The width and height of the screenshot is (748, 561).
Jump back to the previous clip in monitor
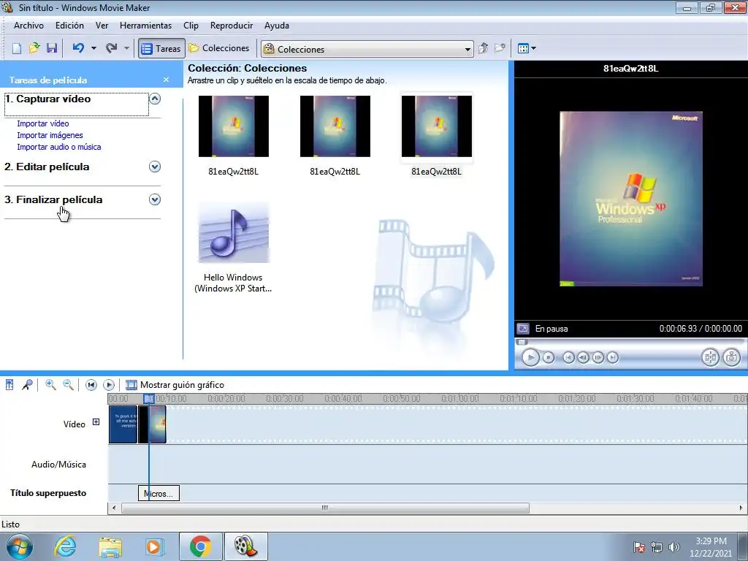click(x=568, y=357)
